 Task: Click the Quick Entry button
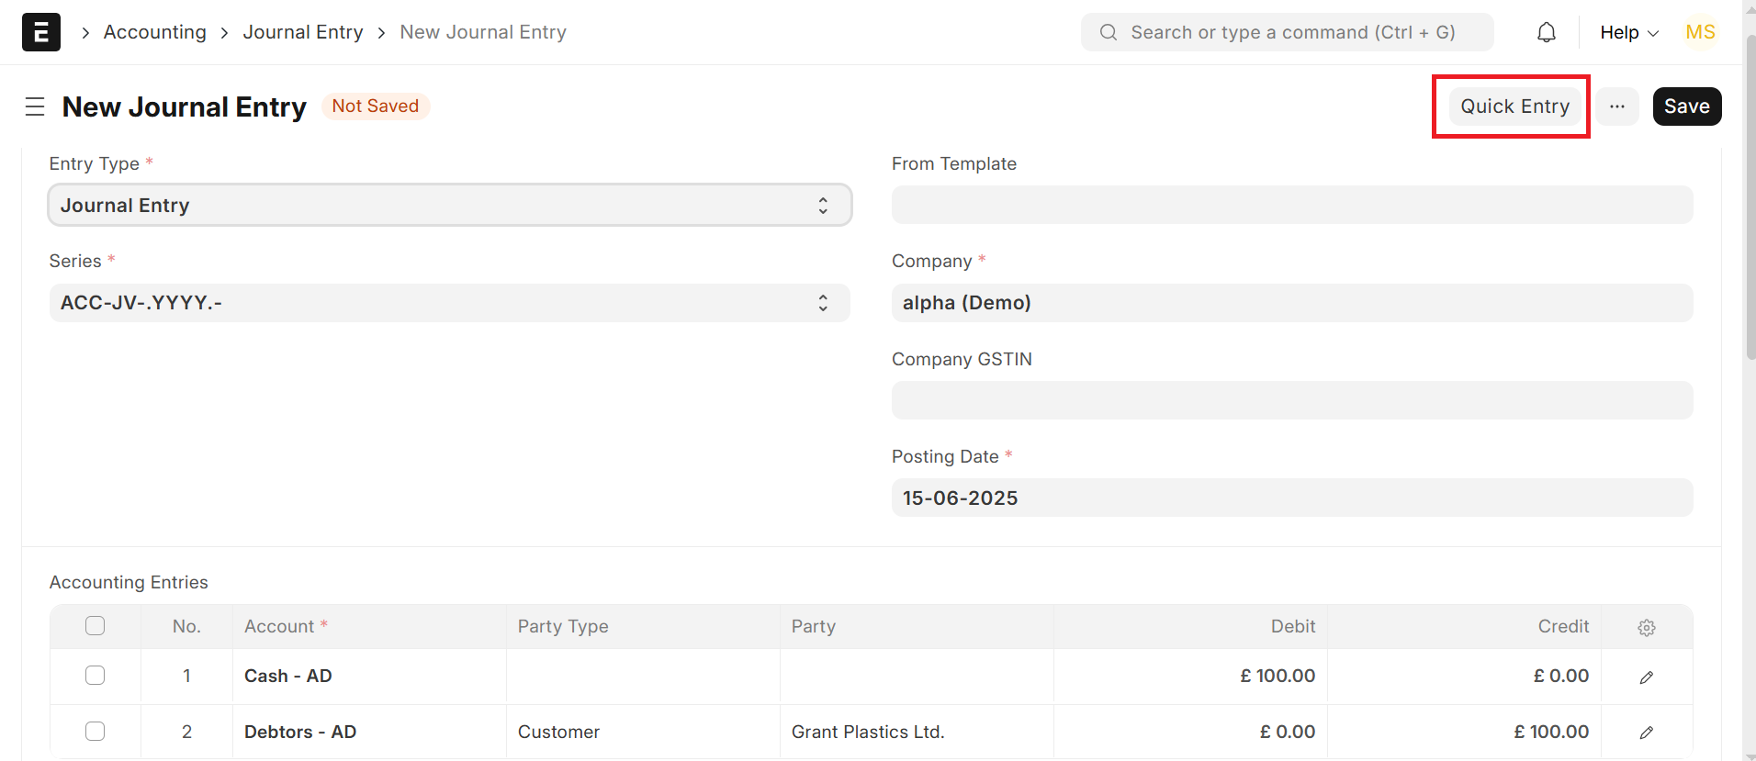point(1514,106)
